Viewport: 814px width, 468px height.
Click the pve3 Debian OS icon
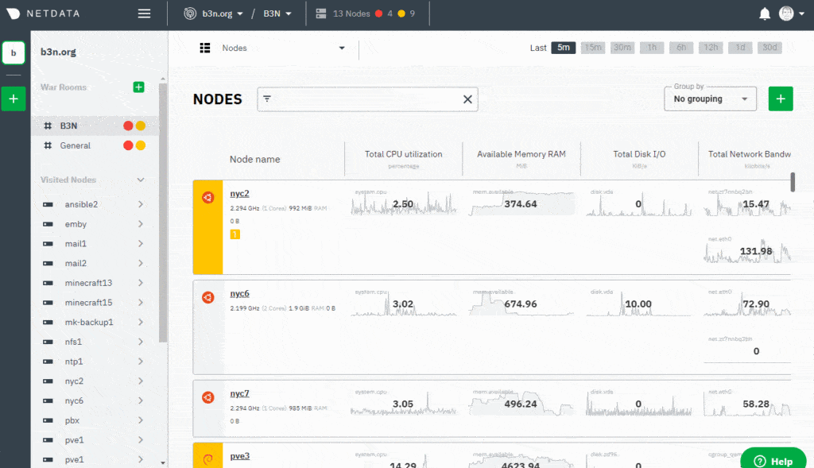pyautogui.click(x=208, y=459)
